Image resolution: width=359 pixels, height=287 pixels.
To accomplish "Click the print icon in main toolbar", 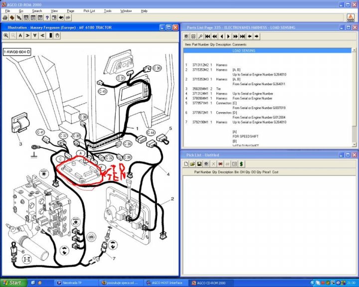I will point(4,17).
